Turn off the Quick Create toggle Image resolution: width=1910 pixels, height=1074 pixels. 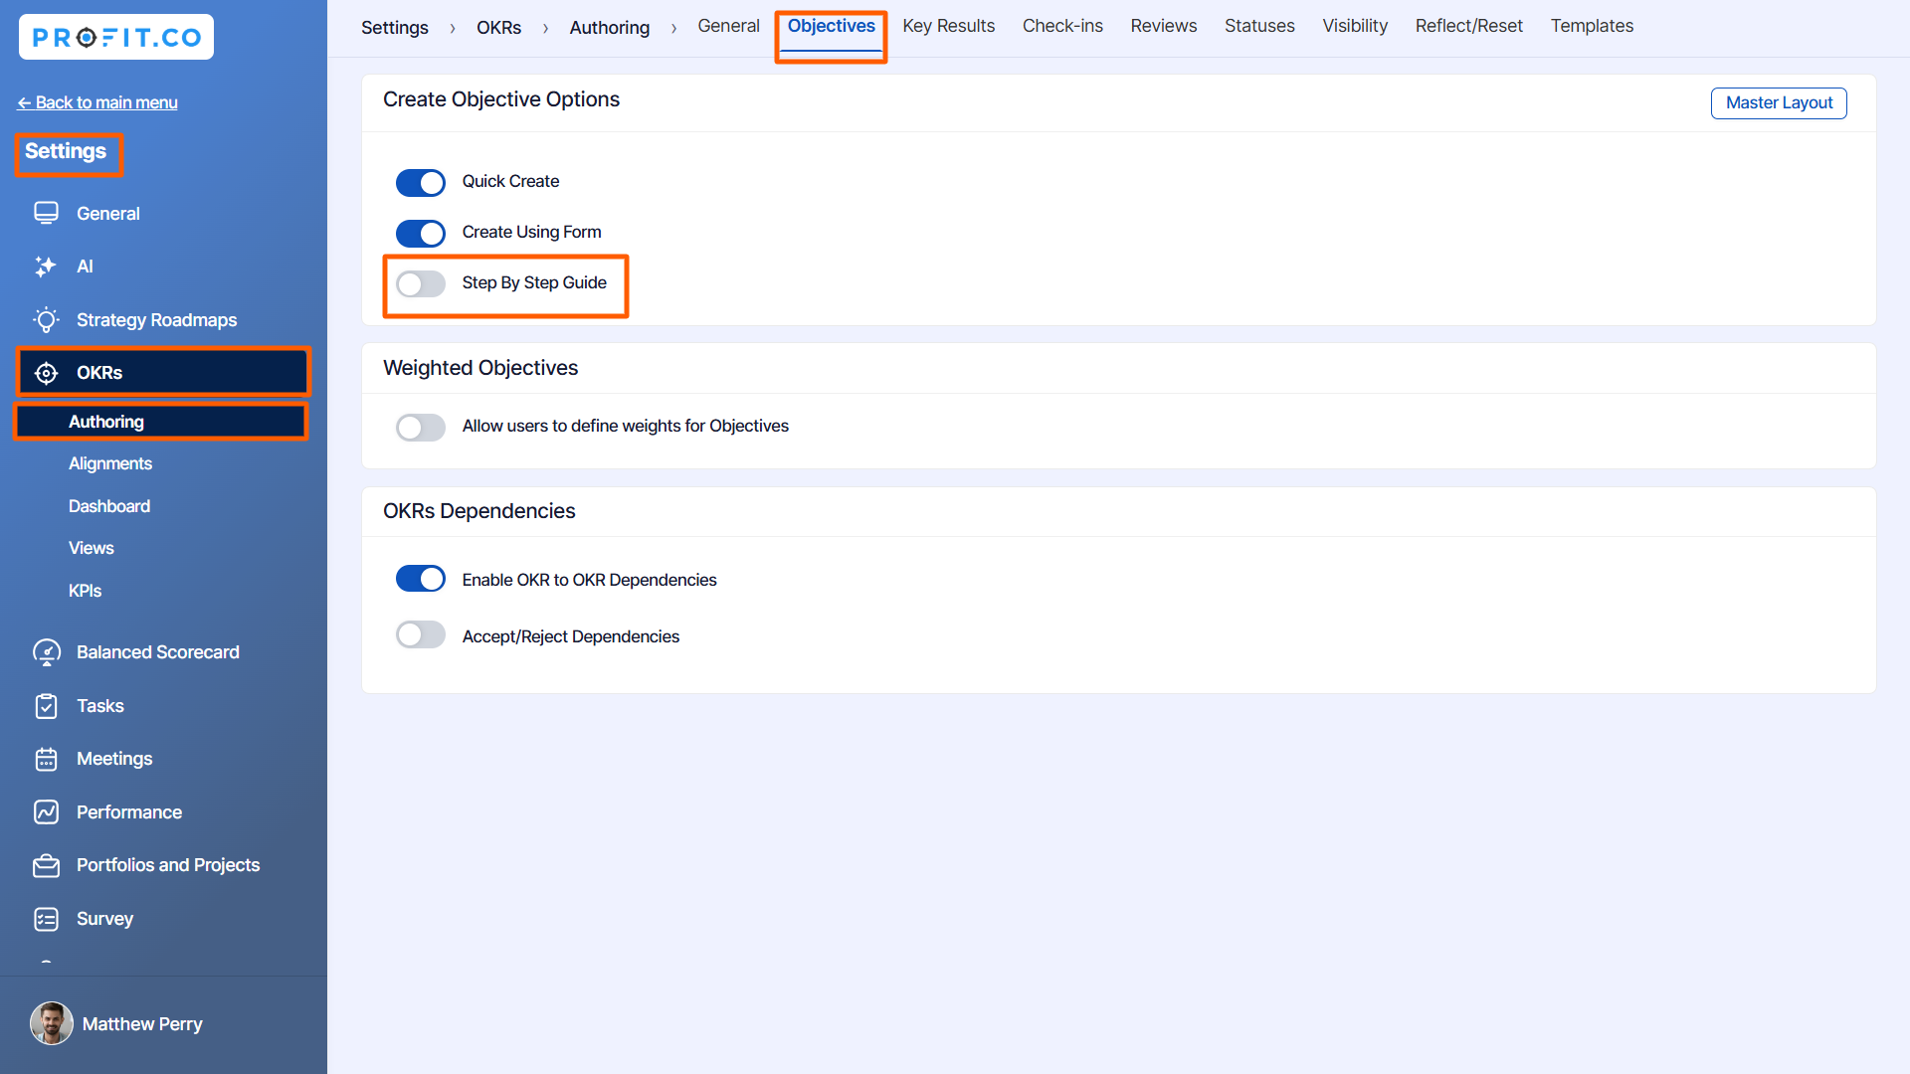tap(420, 182)
